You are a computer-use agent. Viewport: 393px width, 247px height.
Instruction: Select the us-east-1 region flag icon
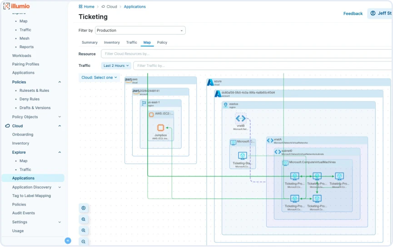(144, 103)
